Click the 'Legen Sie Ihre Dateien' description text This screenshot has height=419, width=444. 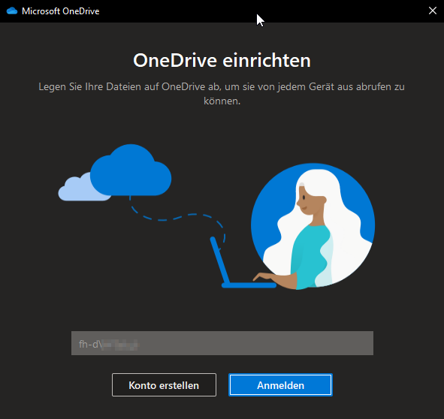[x=222, y=93]
